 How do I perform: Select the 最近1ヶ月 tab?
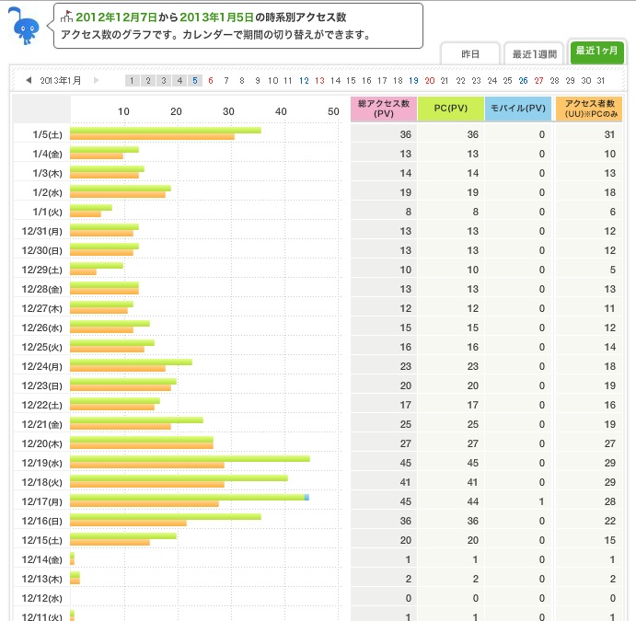point(596,52)
